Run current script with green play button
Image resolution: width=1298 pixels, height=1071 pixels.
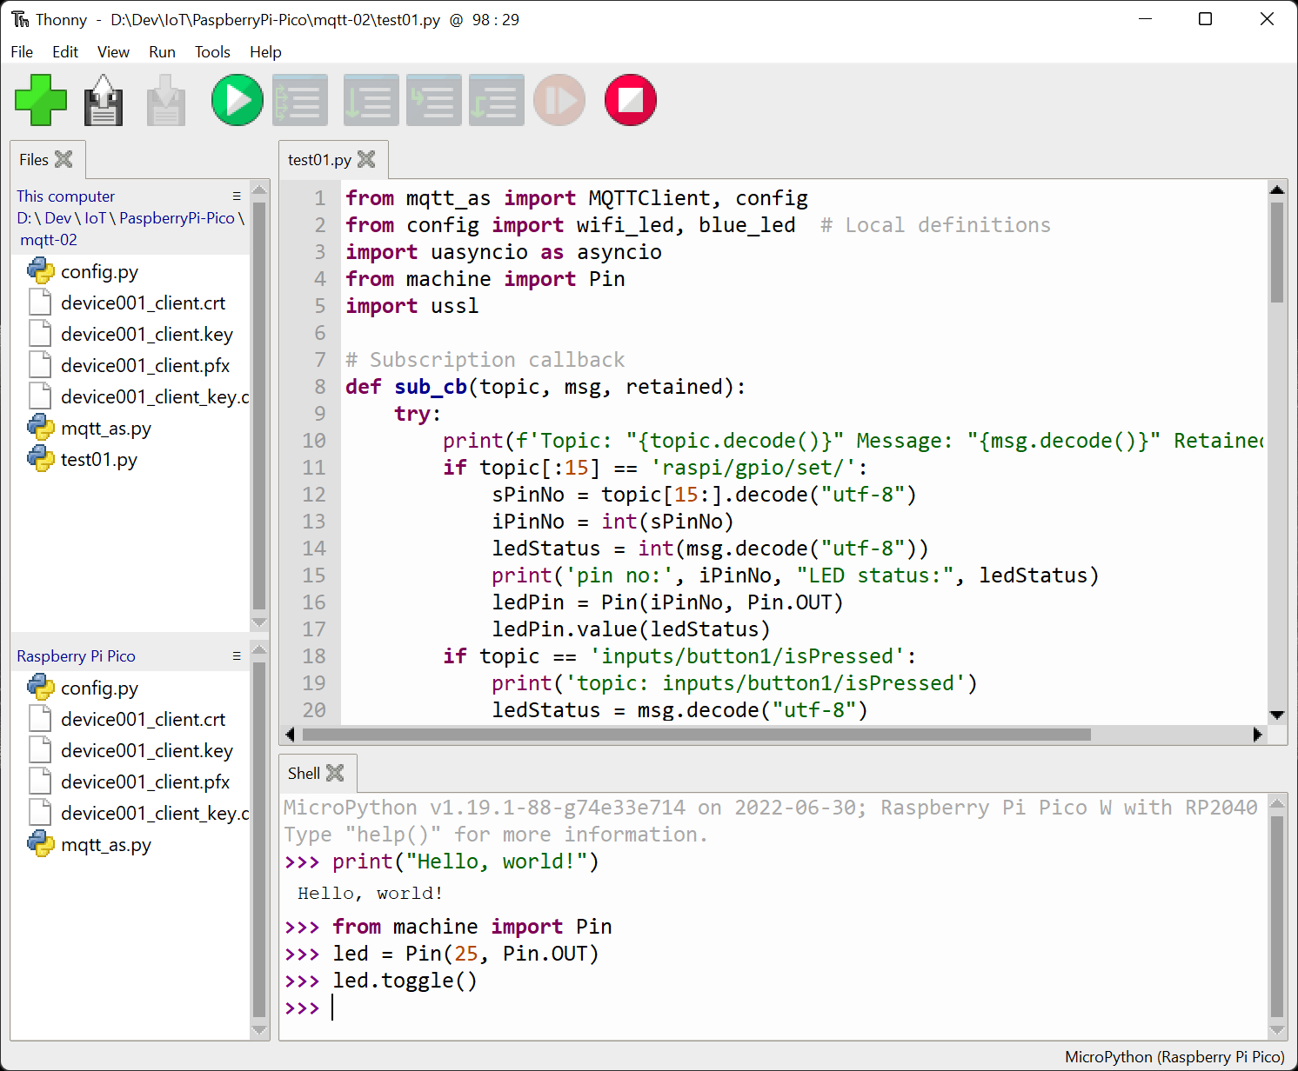pyautogui.click(x=237, y=100)
